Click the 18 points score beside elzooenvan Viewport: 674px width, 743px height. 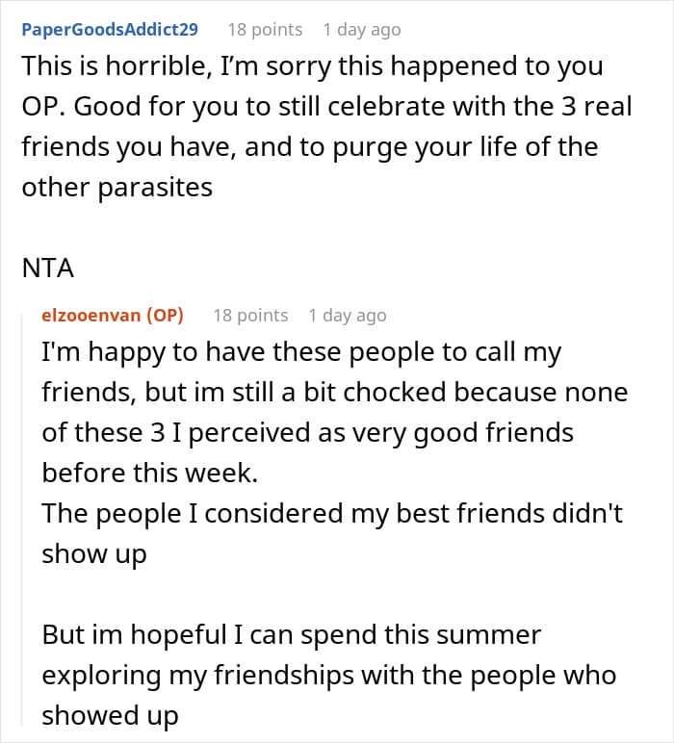tap(250, 316)
